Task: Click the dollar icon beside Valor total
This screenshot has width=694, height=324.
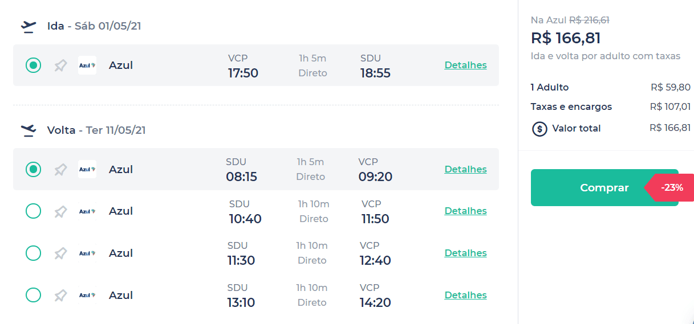Action: coord(539,129)
